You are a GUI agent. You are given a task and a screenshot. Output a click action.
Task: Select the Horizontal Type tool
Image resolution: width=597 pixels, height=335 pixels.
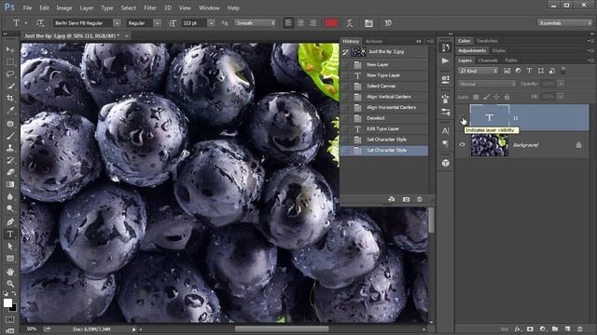tap(10, 234)
